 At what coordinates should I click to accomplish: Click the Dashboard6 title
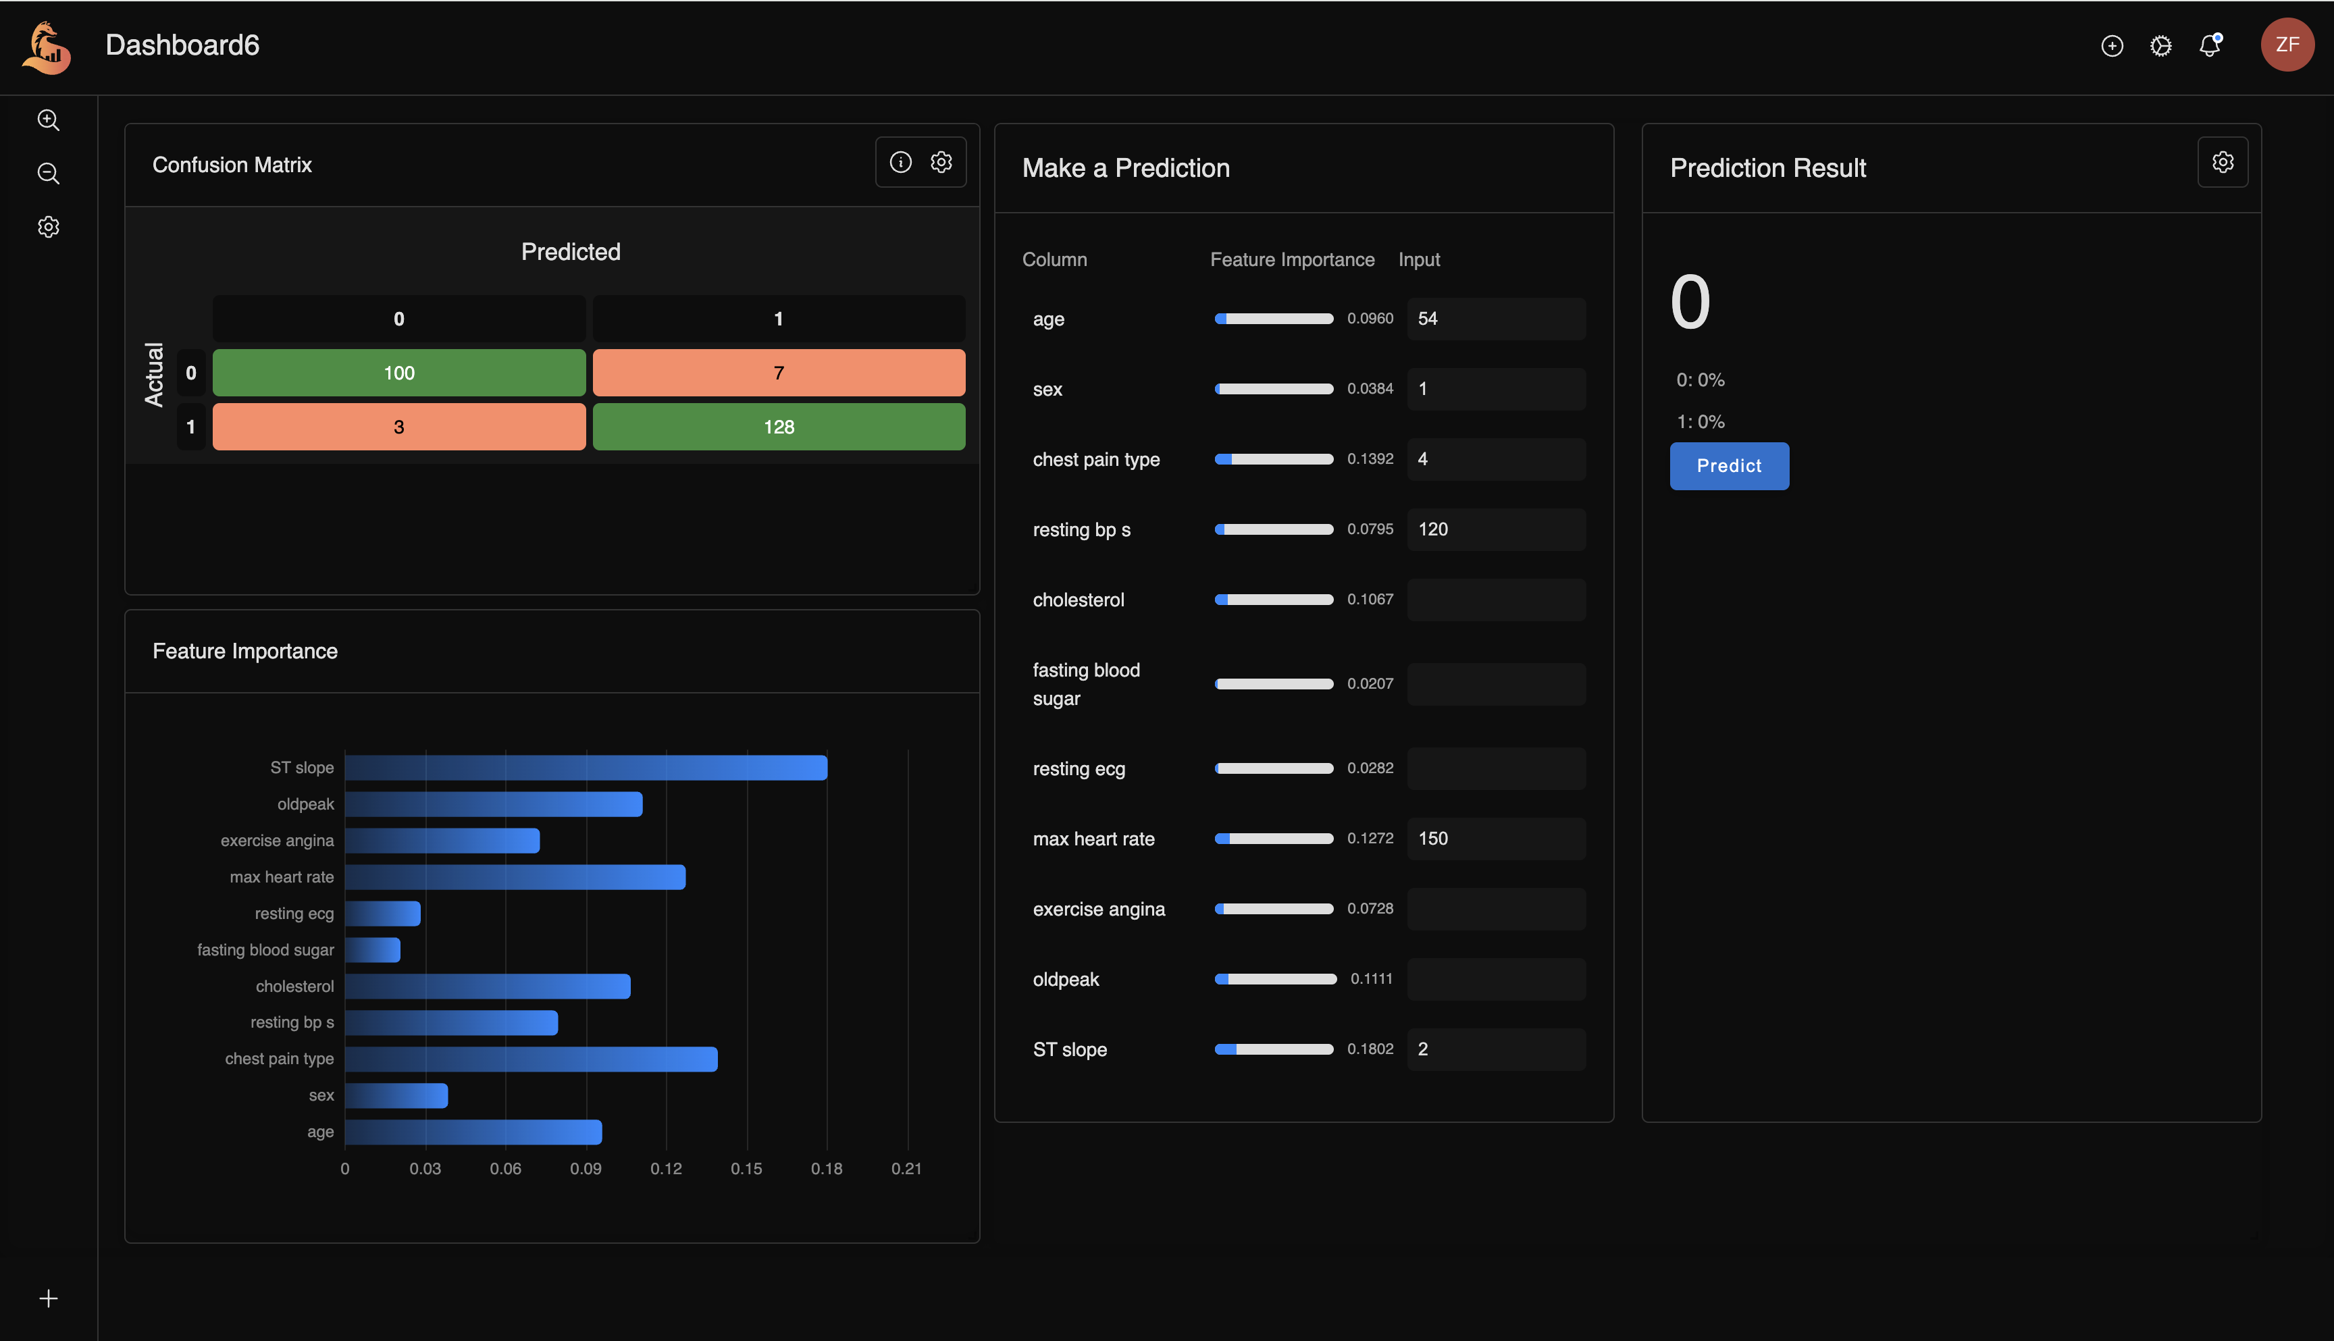(x=182, y=45)
